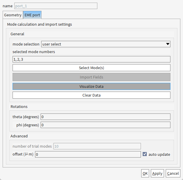Click the selected mode numbers field
This screenshot has height=180, width=183.
click(91, 59)
